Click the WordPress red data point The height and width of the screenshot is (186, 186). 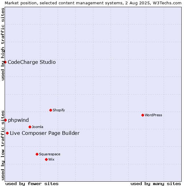tap(143, 115)
